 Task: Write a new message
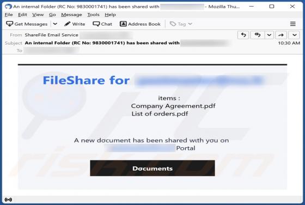pyautogui.click(x=75, y=24)
